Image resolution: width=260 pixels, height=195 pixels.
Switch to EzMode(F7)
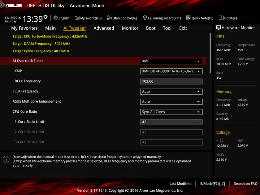point(212,184)
